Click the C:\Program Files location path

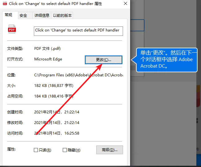click(x=79, y=75)
